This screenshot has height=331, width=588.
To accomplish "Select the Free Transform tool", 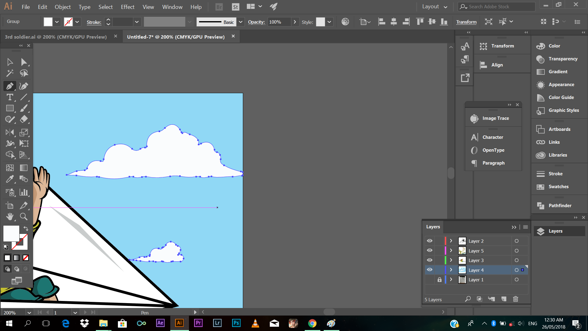I will pyautogui.click(x=24, y=143).
